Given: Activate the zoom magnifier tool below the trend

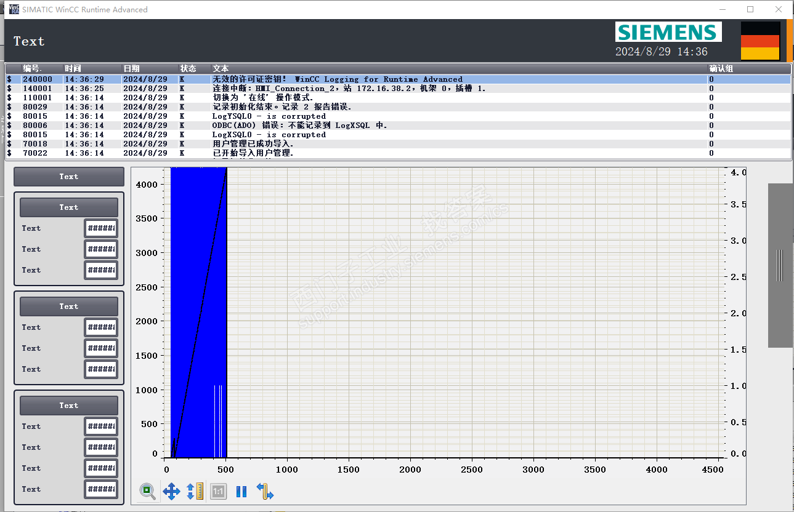Looking at the screenshot, I should pos(147,491).
